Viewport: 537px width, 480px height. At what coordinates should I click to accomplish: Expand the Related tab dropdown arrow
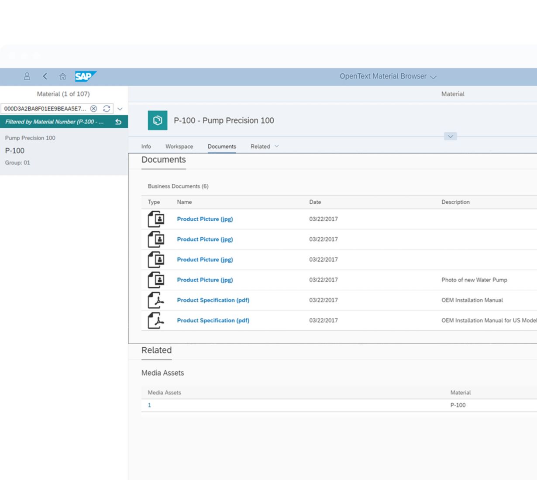click(276, 146)
